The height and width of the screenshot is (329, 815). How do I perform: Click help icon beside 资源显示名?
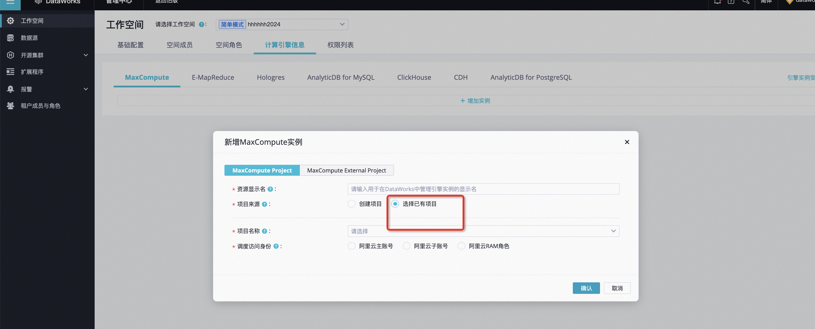click(x=270, y=189)
